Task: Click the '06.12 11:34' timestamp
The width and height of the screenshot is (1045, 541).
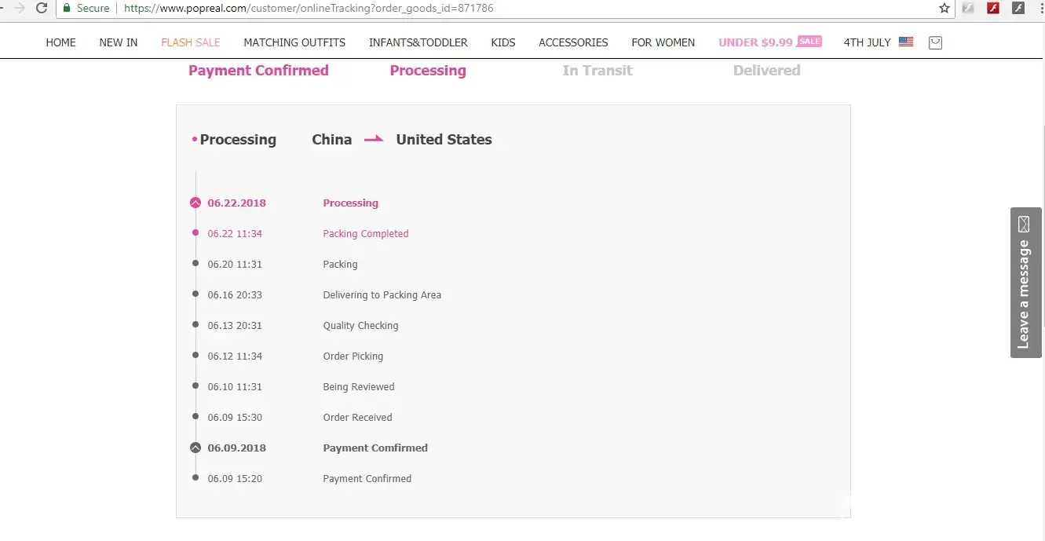Action: pos(235,356)
